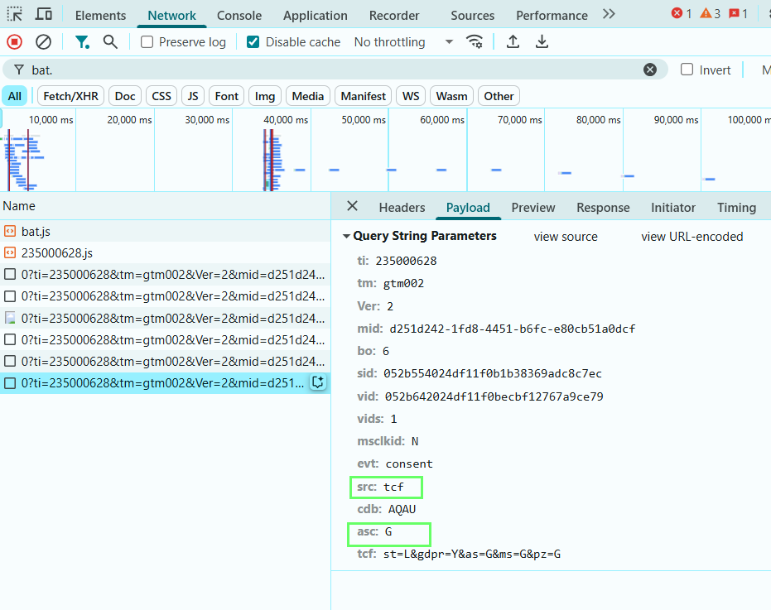This screenshot has height=610, width=771.
Task: Select the Payload tab
Action: [x=468, y=208]
